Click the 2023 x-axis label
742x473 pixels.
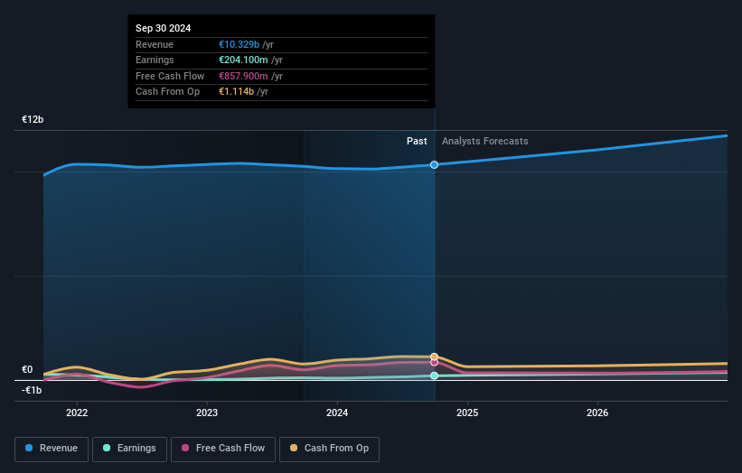[207, 413]
